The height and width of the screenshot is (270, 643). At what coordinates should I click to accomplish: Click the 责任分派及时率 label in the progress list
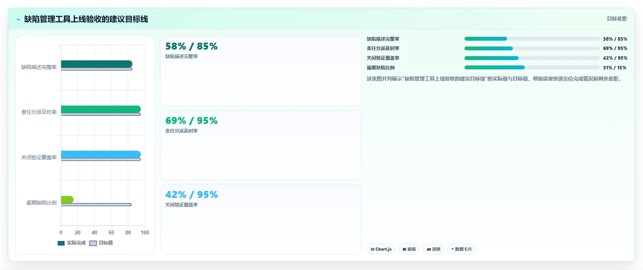pos(383,48)
